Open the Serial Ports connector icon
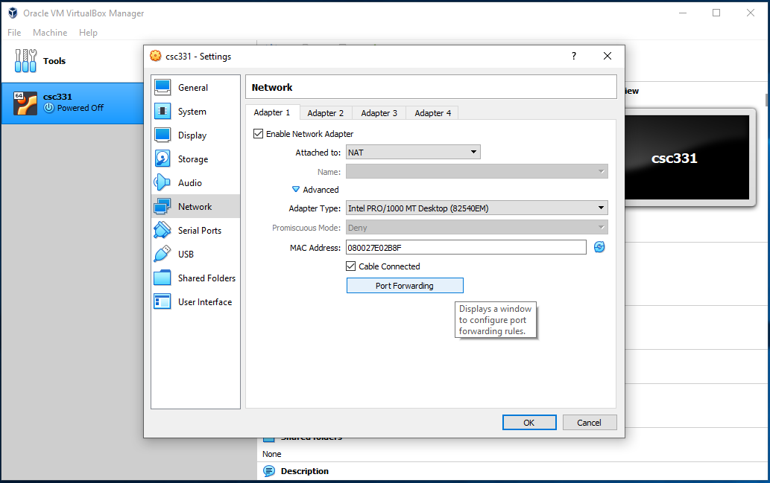 pyautogui.click(x=162, y=230)
